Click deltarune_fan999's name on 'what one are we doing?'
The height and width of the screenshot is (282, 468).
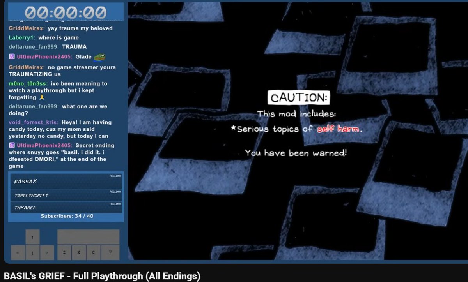[x=34, y=106]
